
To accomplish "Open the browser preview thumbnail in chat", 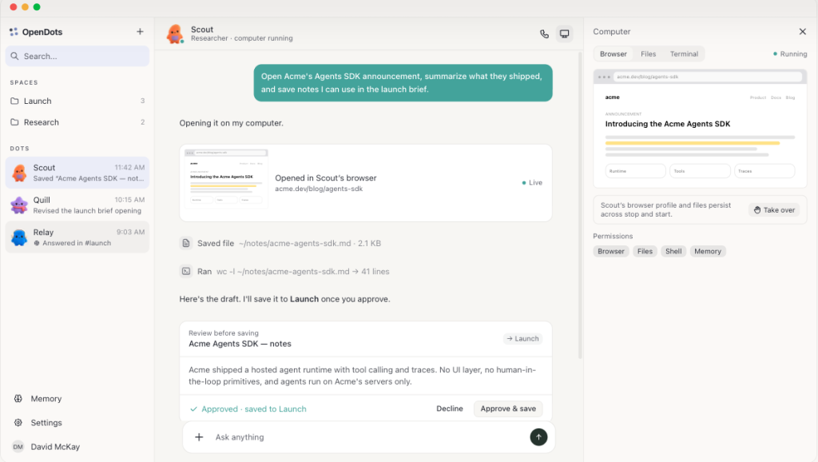I will [x=226, y=179].
